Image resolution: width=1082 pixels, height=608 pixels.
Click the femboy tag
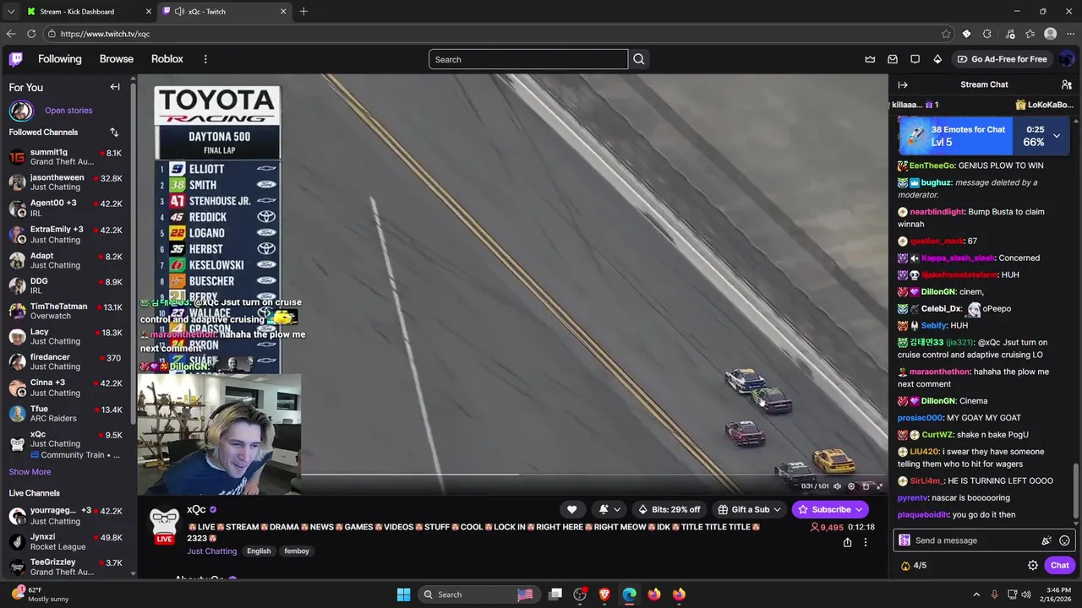click(x=297, y=551)
